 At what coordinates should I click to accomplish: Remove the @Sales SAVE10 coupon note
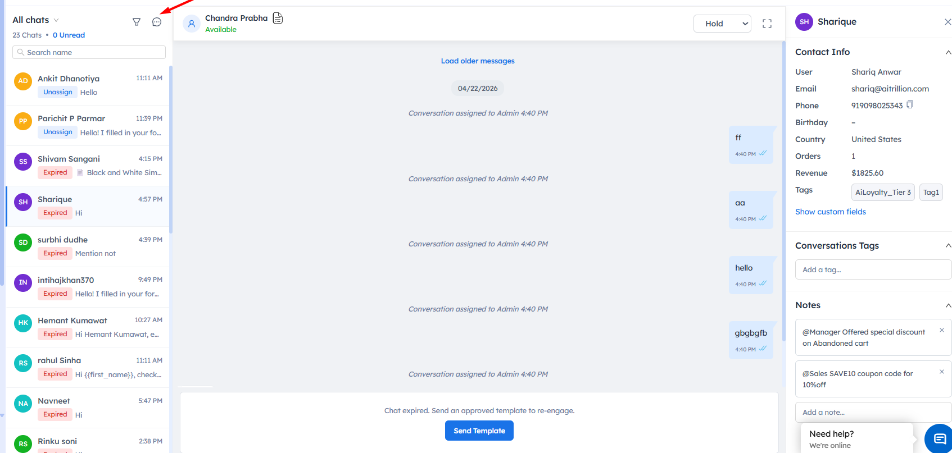941,372
